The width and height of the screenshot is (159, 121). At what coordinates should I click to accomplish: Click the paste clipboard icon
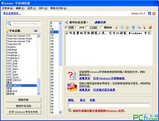coord(128,27)
